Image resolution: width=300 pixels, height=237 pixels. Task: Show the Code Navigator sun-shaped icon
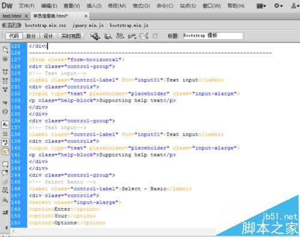point(5,59)
